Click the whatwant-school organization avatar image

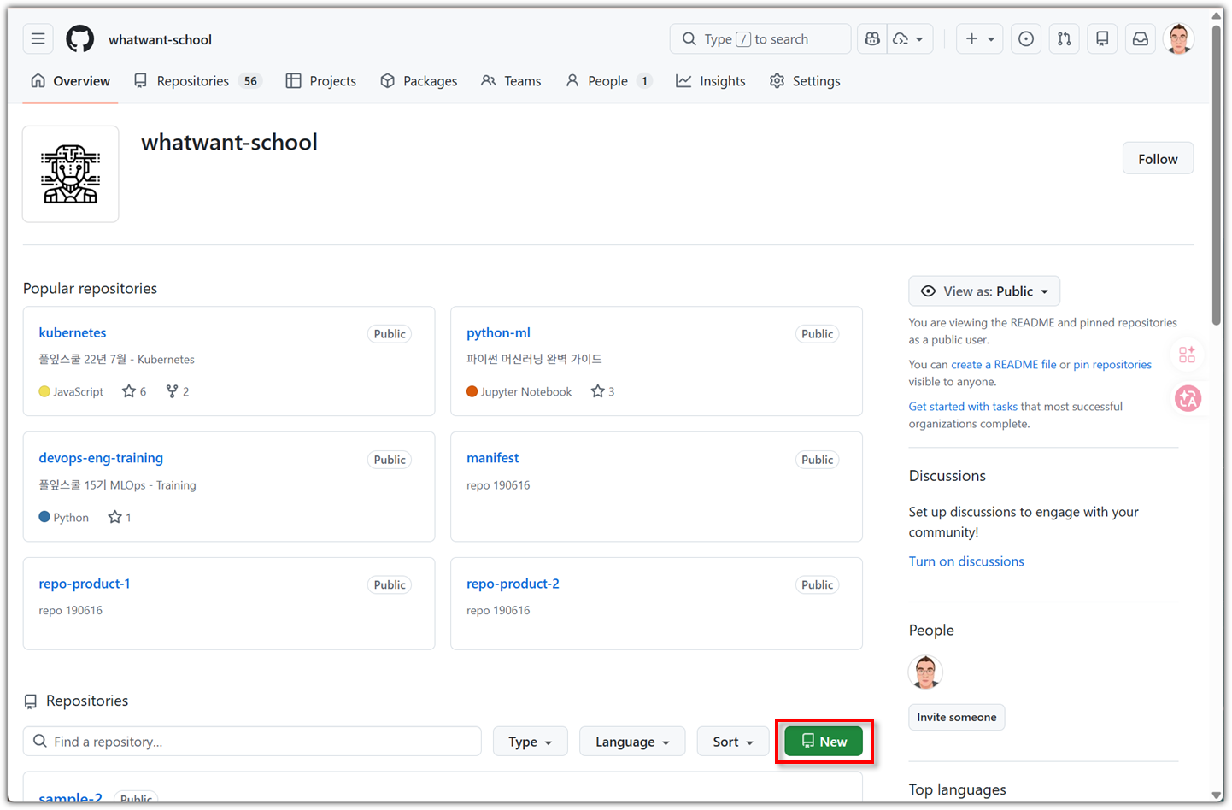71,174
